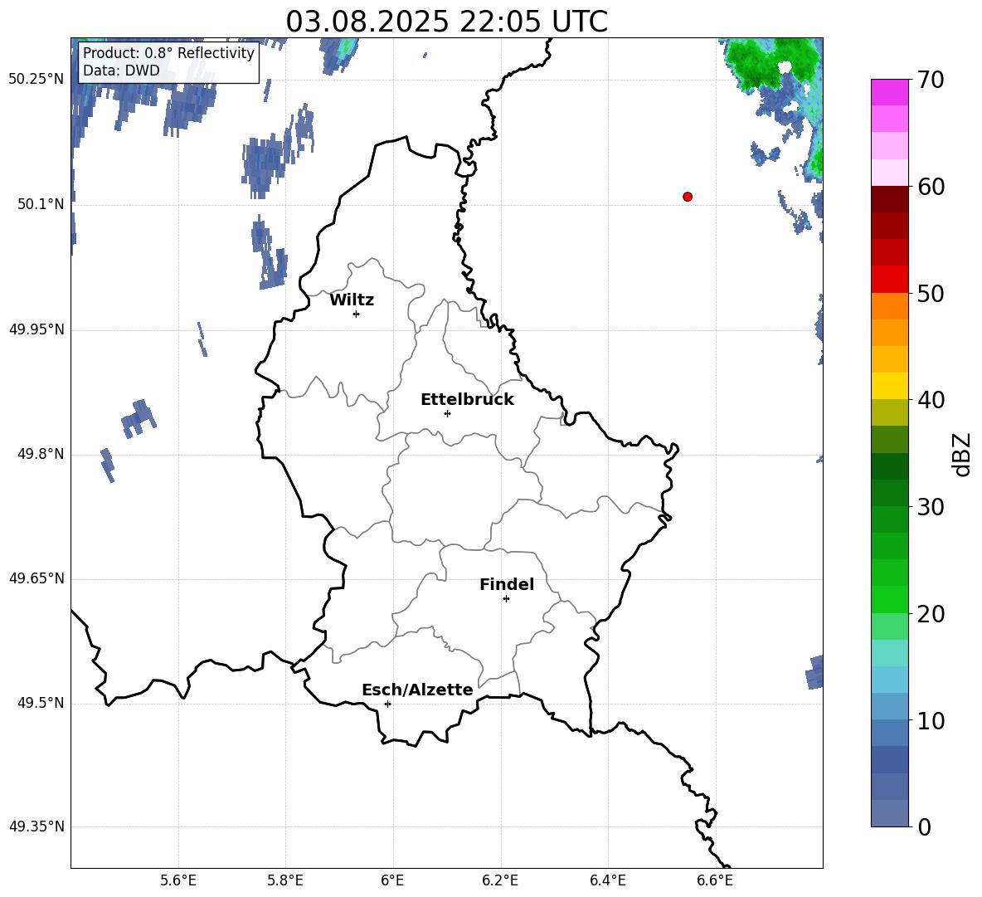Screen dimensions: 982x897
Task: Click the red dot marker on the map
Action: click(688, 197)
